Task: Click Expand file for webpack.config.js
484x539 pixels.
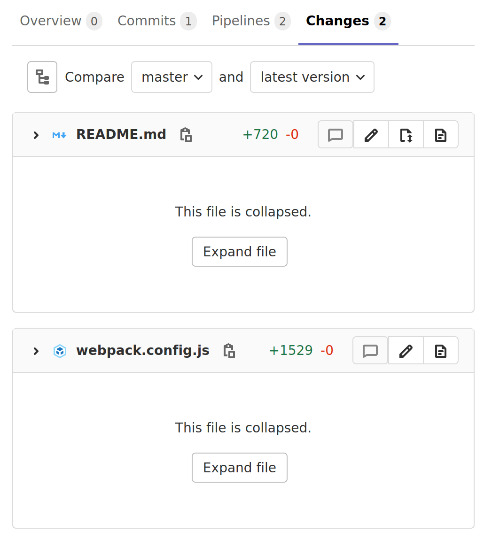Action: coord(239,468)
